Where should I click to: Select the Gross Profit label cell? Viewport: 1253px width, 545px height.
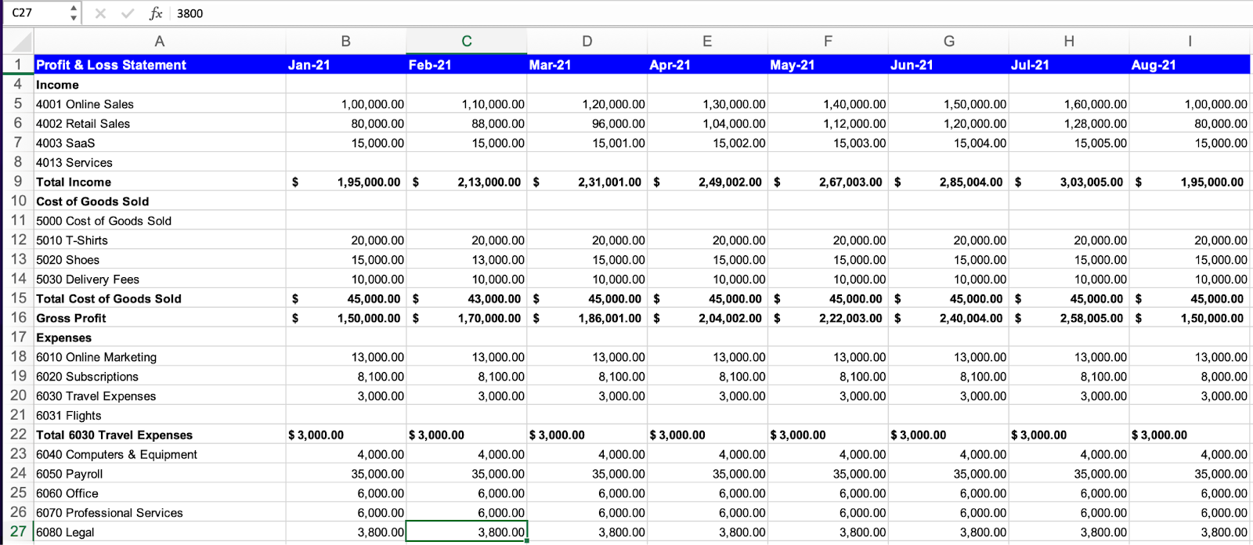160,318
